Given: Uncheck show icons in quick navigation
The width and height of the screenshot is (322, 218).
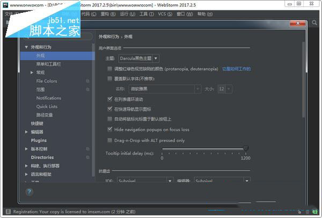Looking at the screenshot, I should coord(110,109).
